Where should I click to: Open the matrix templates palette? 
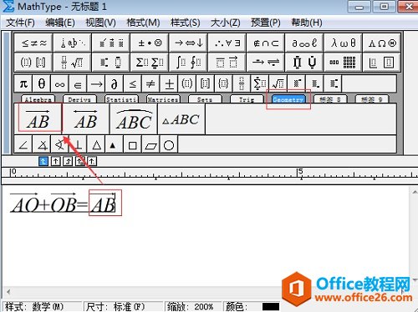tap(343, 62)
